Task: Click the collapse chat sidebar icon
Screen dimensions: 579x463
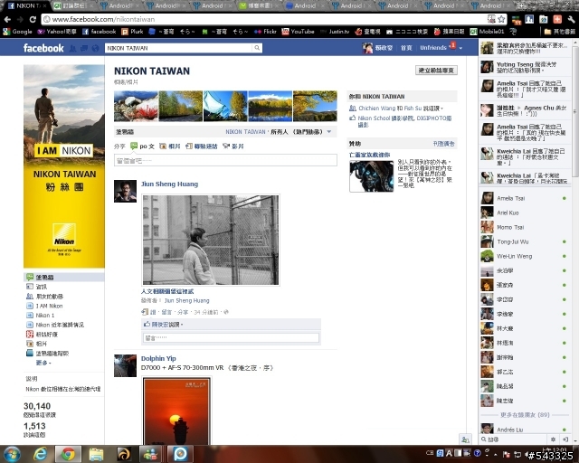Action: (x=565, y=439)
